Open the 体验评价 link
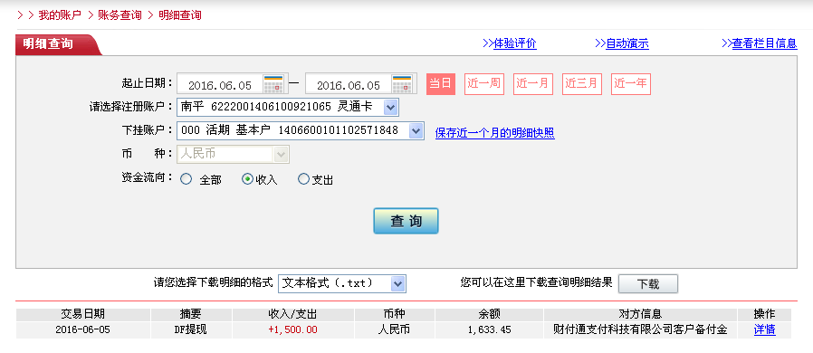 515,43
